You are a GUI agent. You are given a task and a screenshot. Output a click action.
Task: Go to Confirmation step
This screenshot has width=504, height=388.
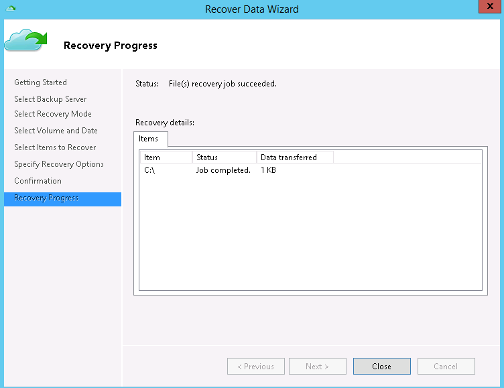(x=38, y=181)
